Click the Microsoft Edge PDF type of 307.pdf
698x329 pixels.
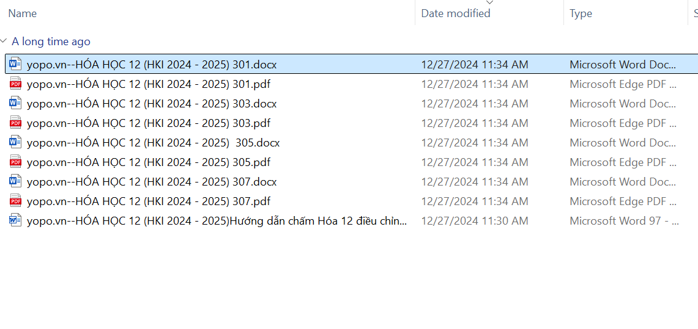tap(623, 201)
